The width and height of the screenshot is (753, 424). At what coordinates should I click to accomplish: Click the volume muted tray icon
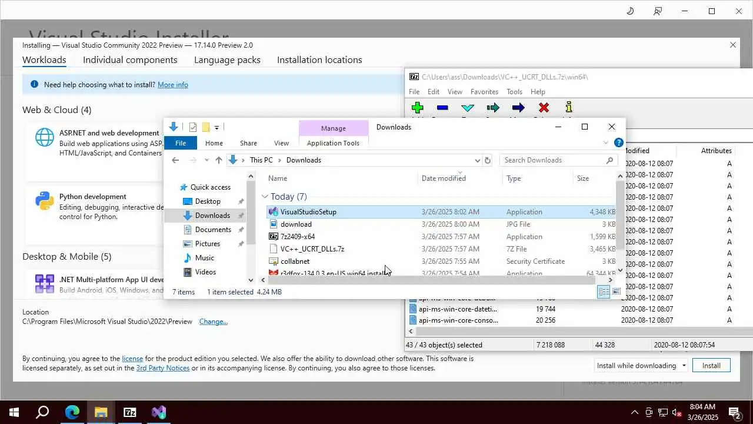[x=678, y=412]
